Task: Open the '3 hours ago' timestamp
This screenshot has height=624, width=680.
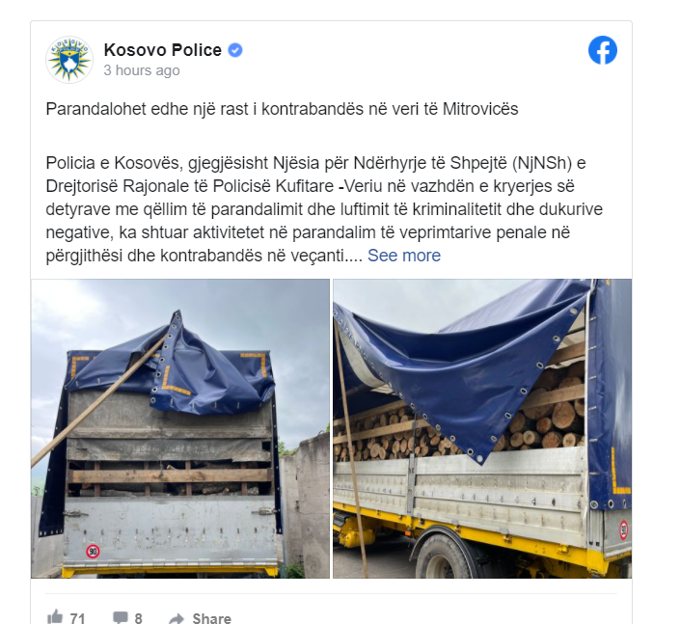Action: [x=142, y=70]
